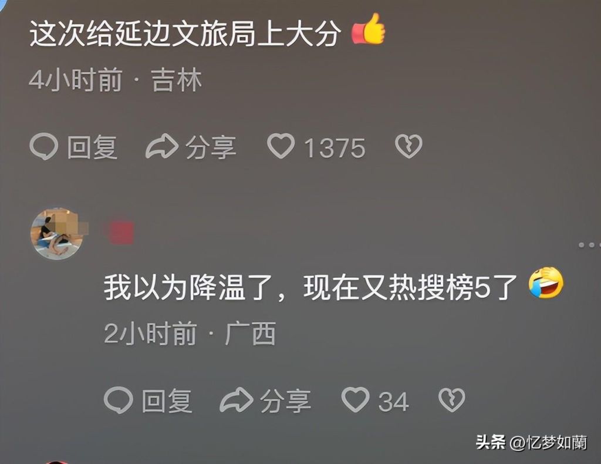This screenshot has height=464, width=601.
Task: Click the 分享 label under second comment
Action: click(x=285, y=401)
